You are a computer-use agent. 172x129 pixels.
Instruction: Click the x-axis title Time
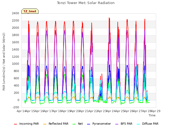click(x=152, y=115)
